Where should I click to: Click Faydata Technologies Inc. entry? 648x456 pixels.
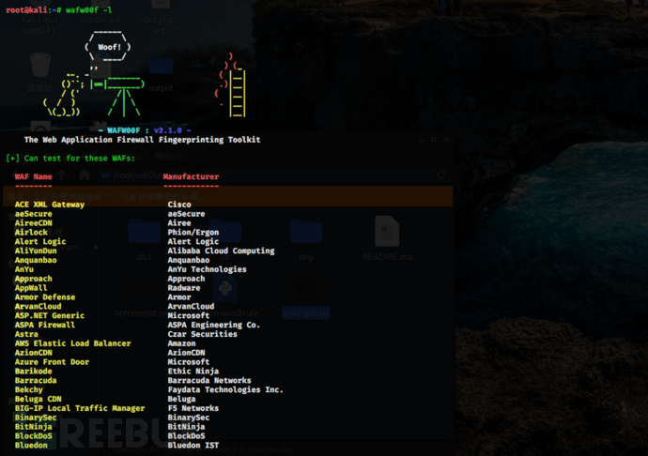point(225,389)
